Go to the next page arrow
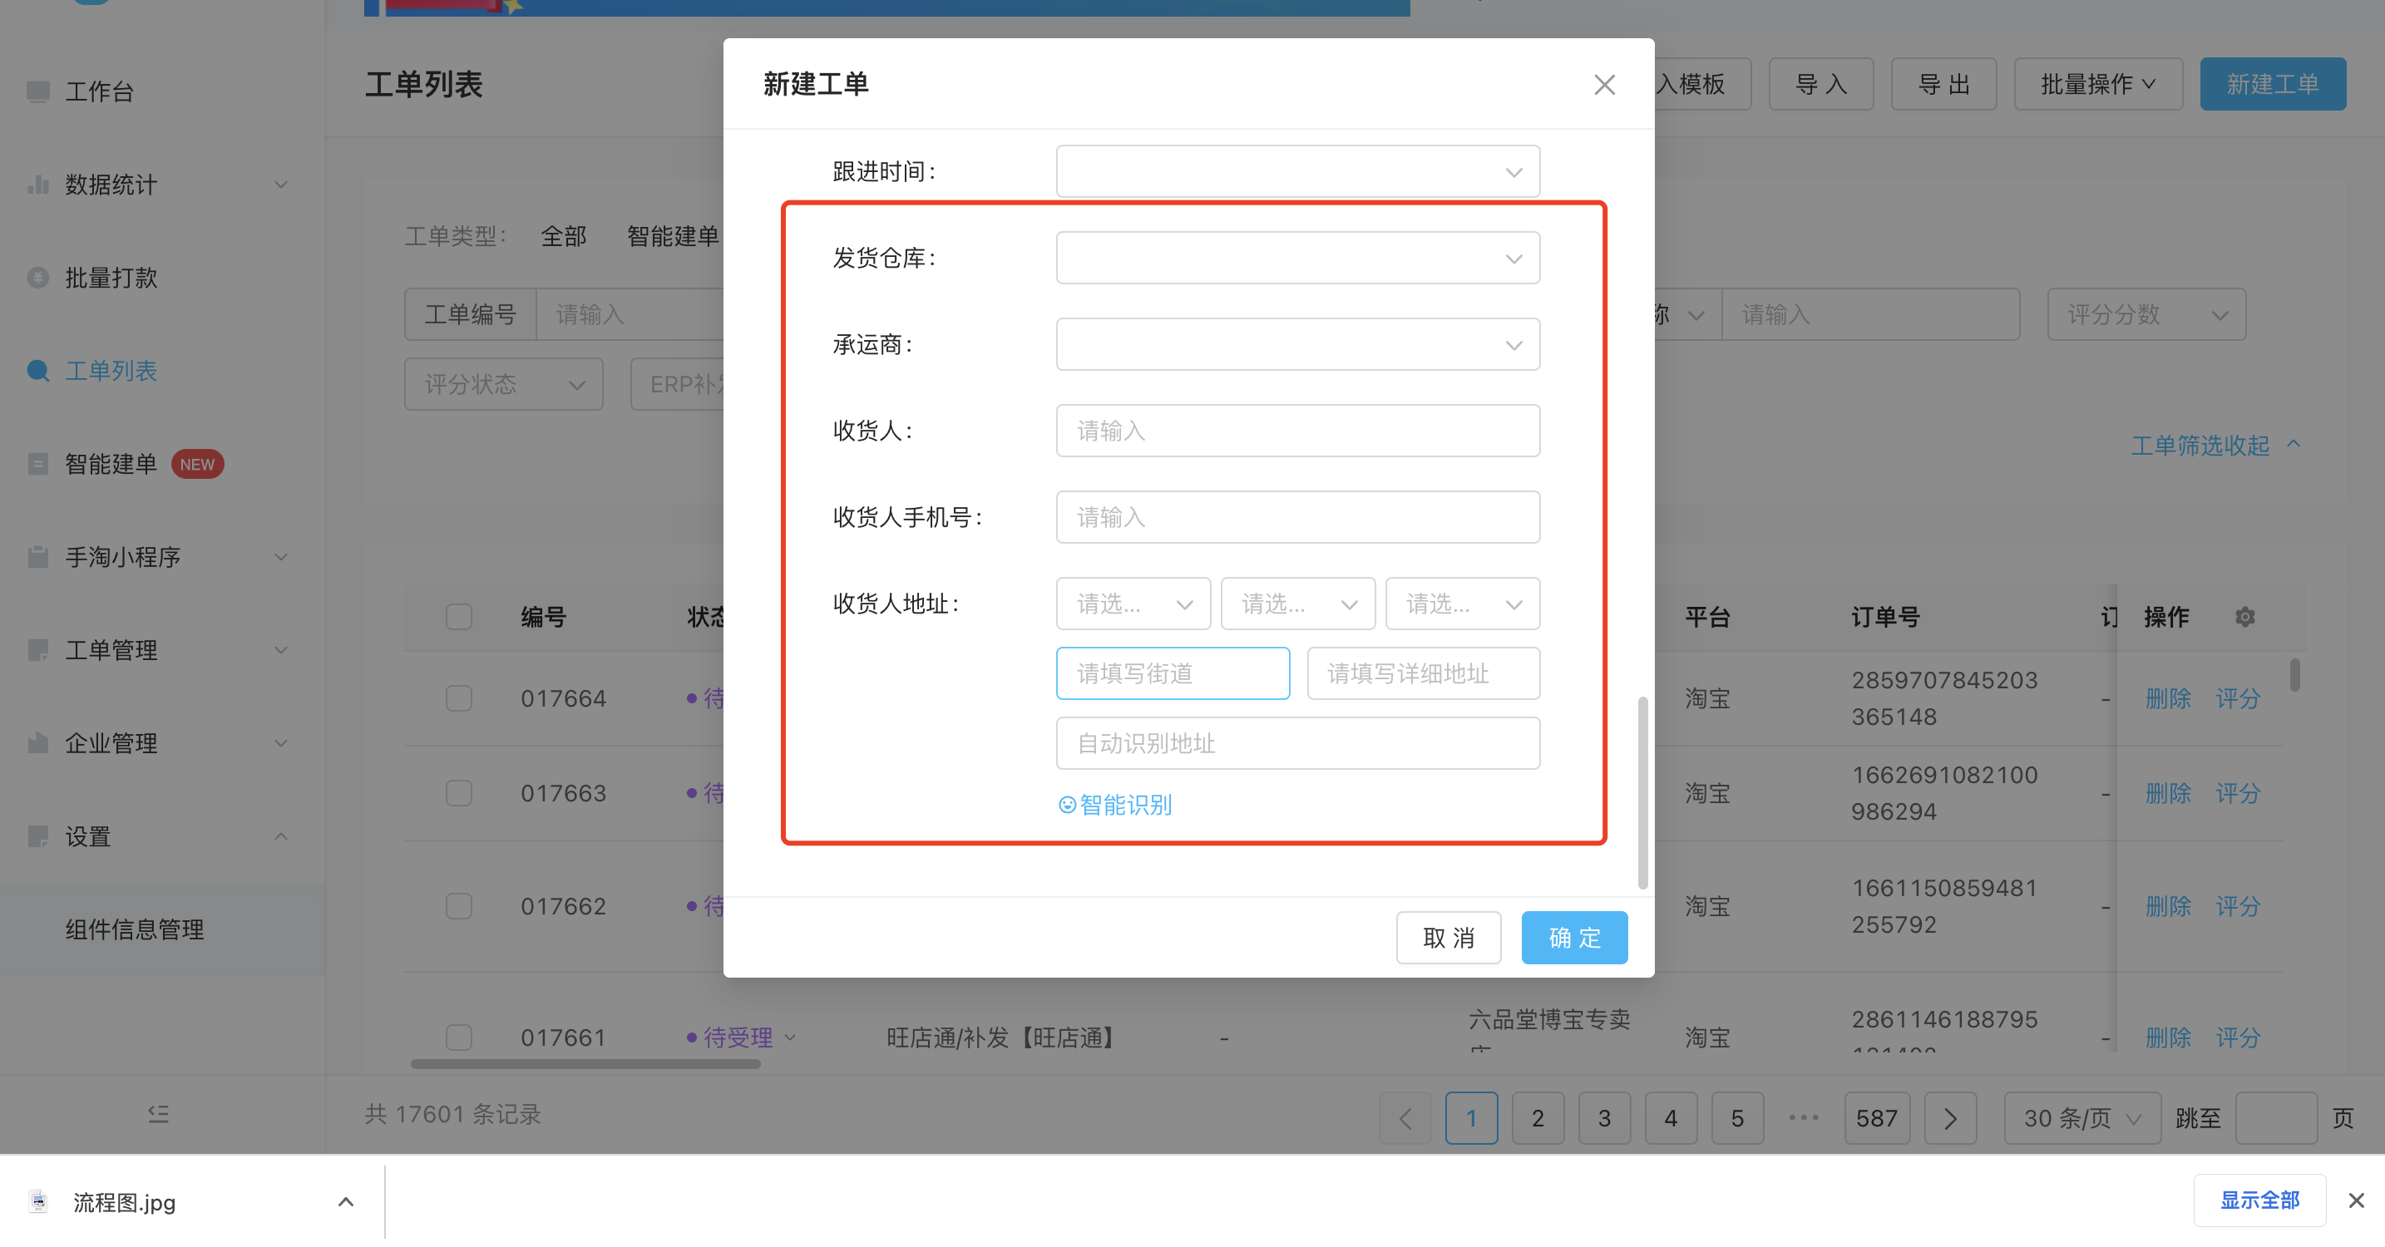Screen dimensions: 2385x1247 point(1950,1118)
